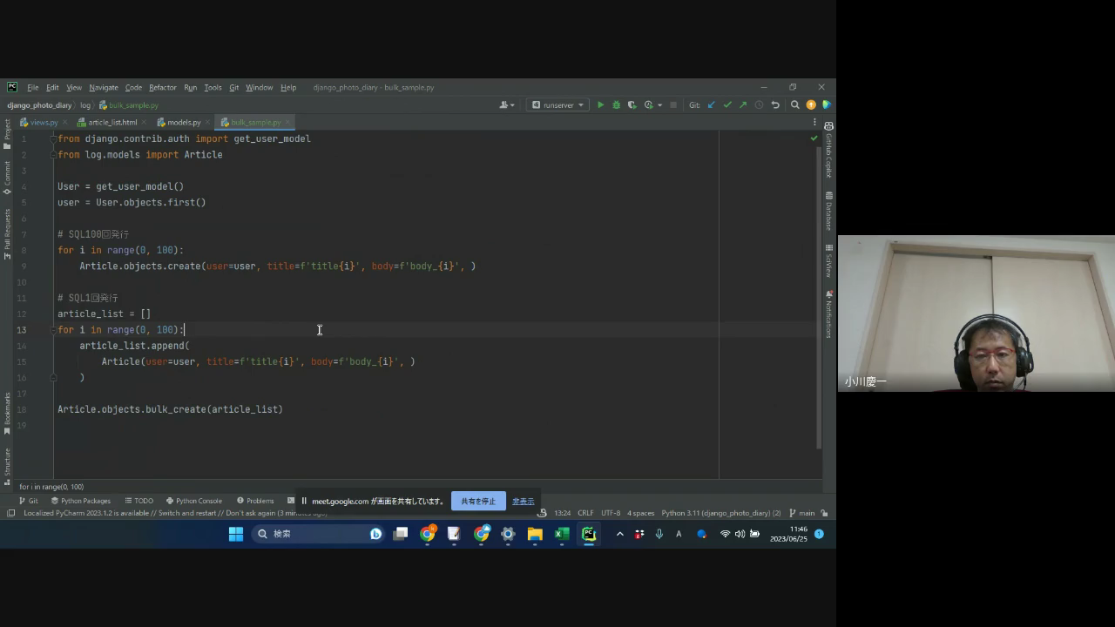
Task: Open the Python 3.11 interpreter selector
Action: [x=720, y=513]
